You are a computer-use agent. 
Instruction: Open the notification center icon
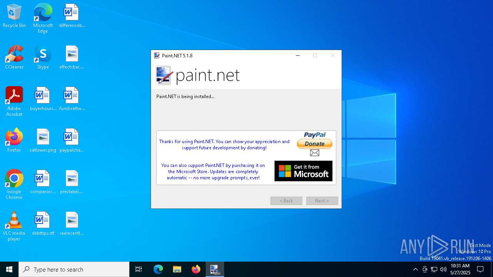pyautogui.click(x=480, y=269)
